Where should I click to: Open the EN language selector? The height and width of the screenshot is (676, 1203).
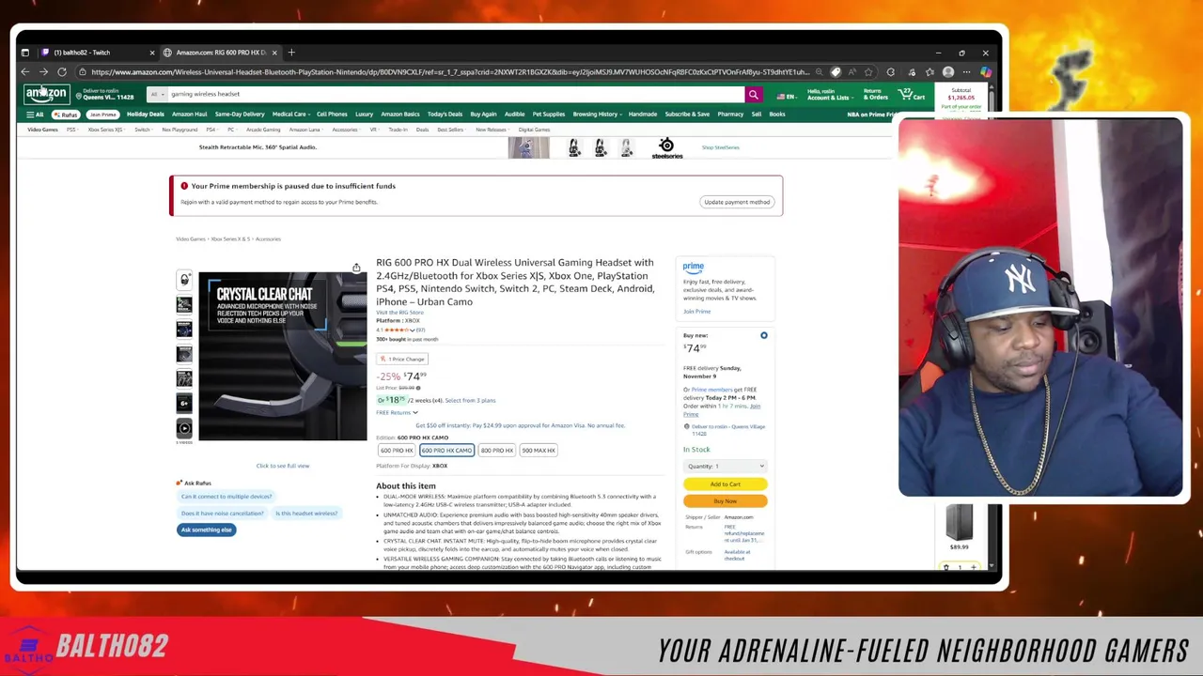pos(786,96)
